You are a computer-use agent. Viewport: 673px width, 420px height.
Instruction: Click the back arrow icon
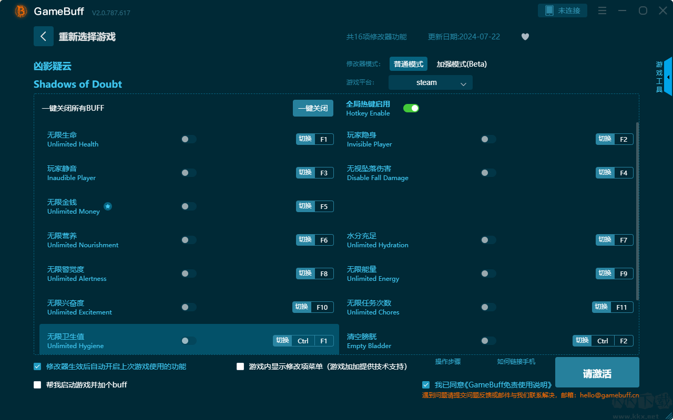pyautogui.click(x=44, y=36)
